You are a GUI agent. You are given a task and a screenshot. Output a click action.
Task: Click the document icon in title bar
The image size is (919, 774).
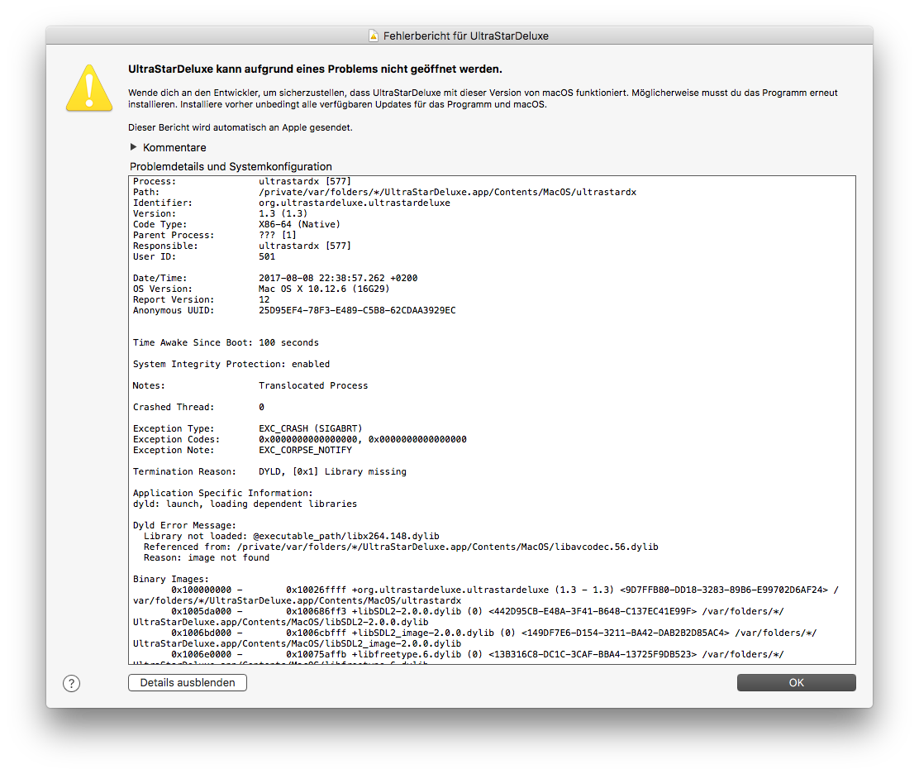[x=374, y=36]
